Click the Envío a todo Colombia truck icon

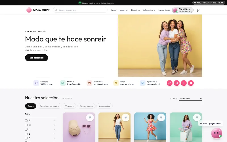63,83
